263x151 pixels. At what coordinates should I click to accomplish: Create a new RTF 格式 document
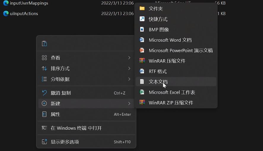pyautogui.click(x=158, y=71)
